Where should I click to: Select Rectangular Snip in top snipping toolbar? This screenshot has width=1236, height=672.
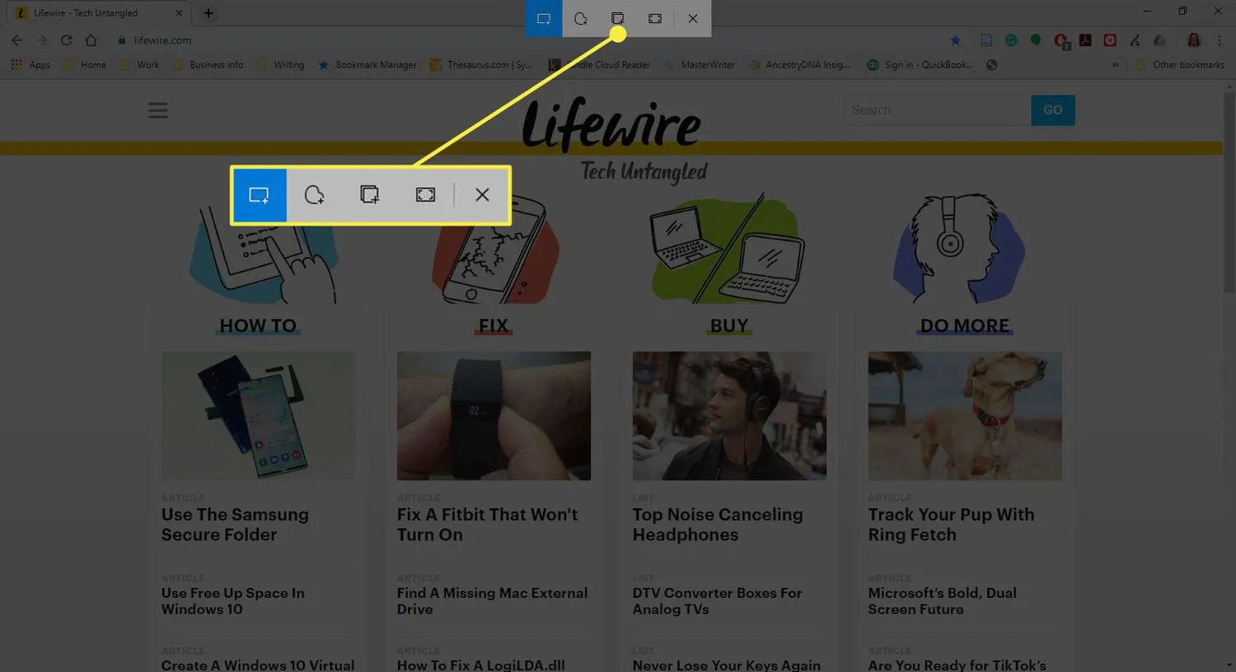pos(544,18)
